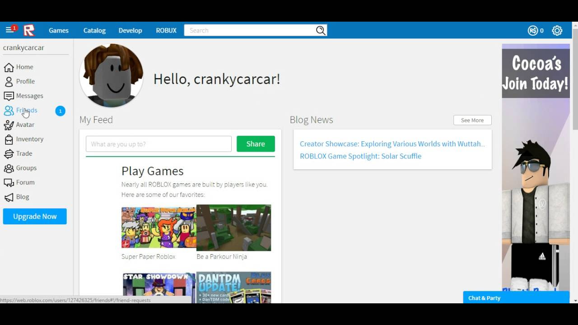
Task: Click the Upgrade Now button
Action: [x=35, y=216]
